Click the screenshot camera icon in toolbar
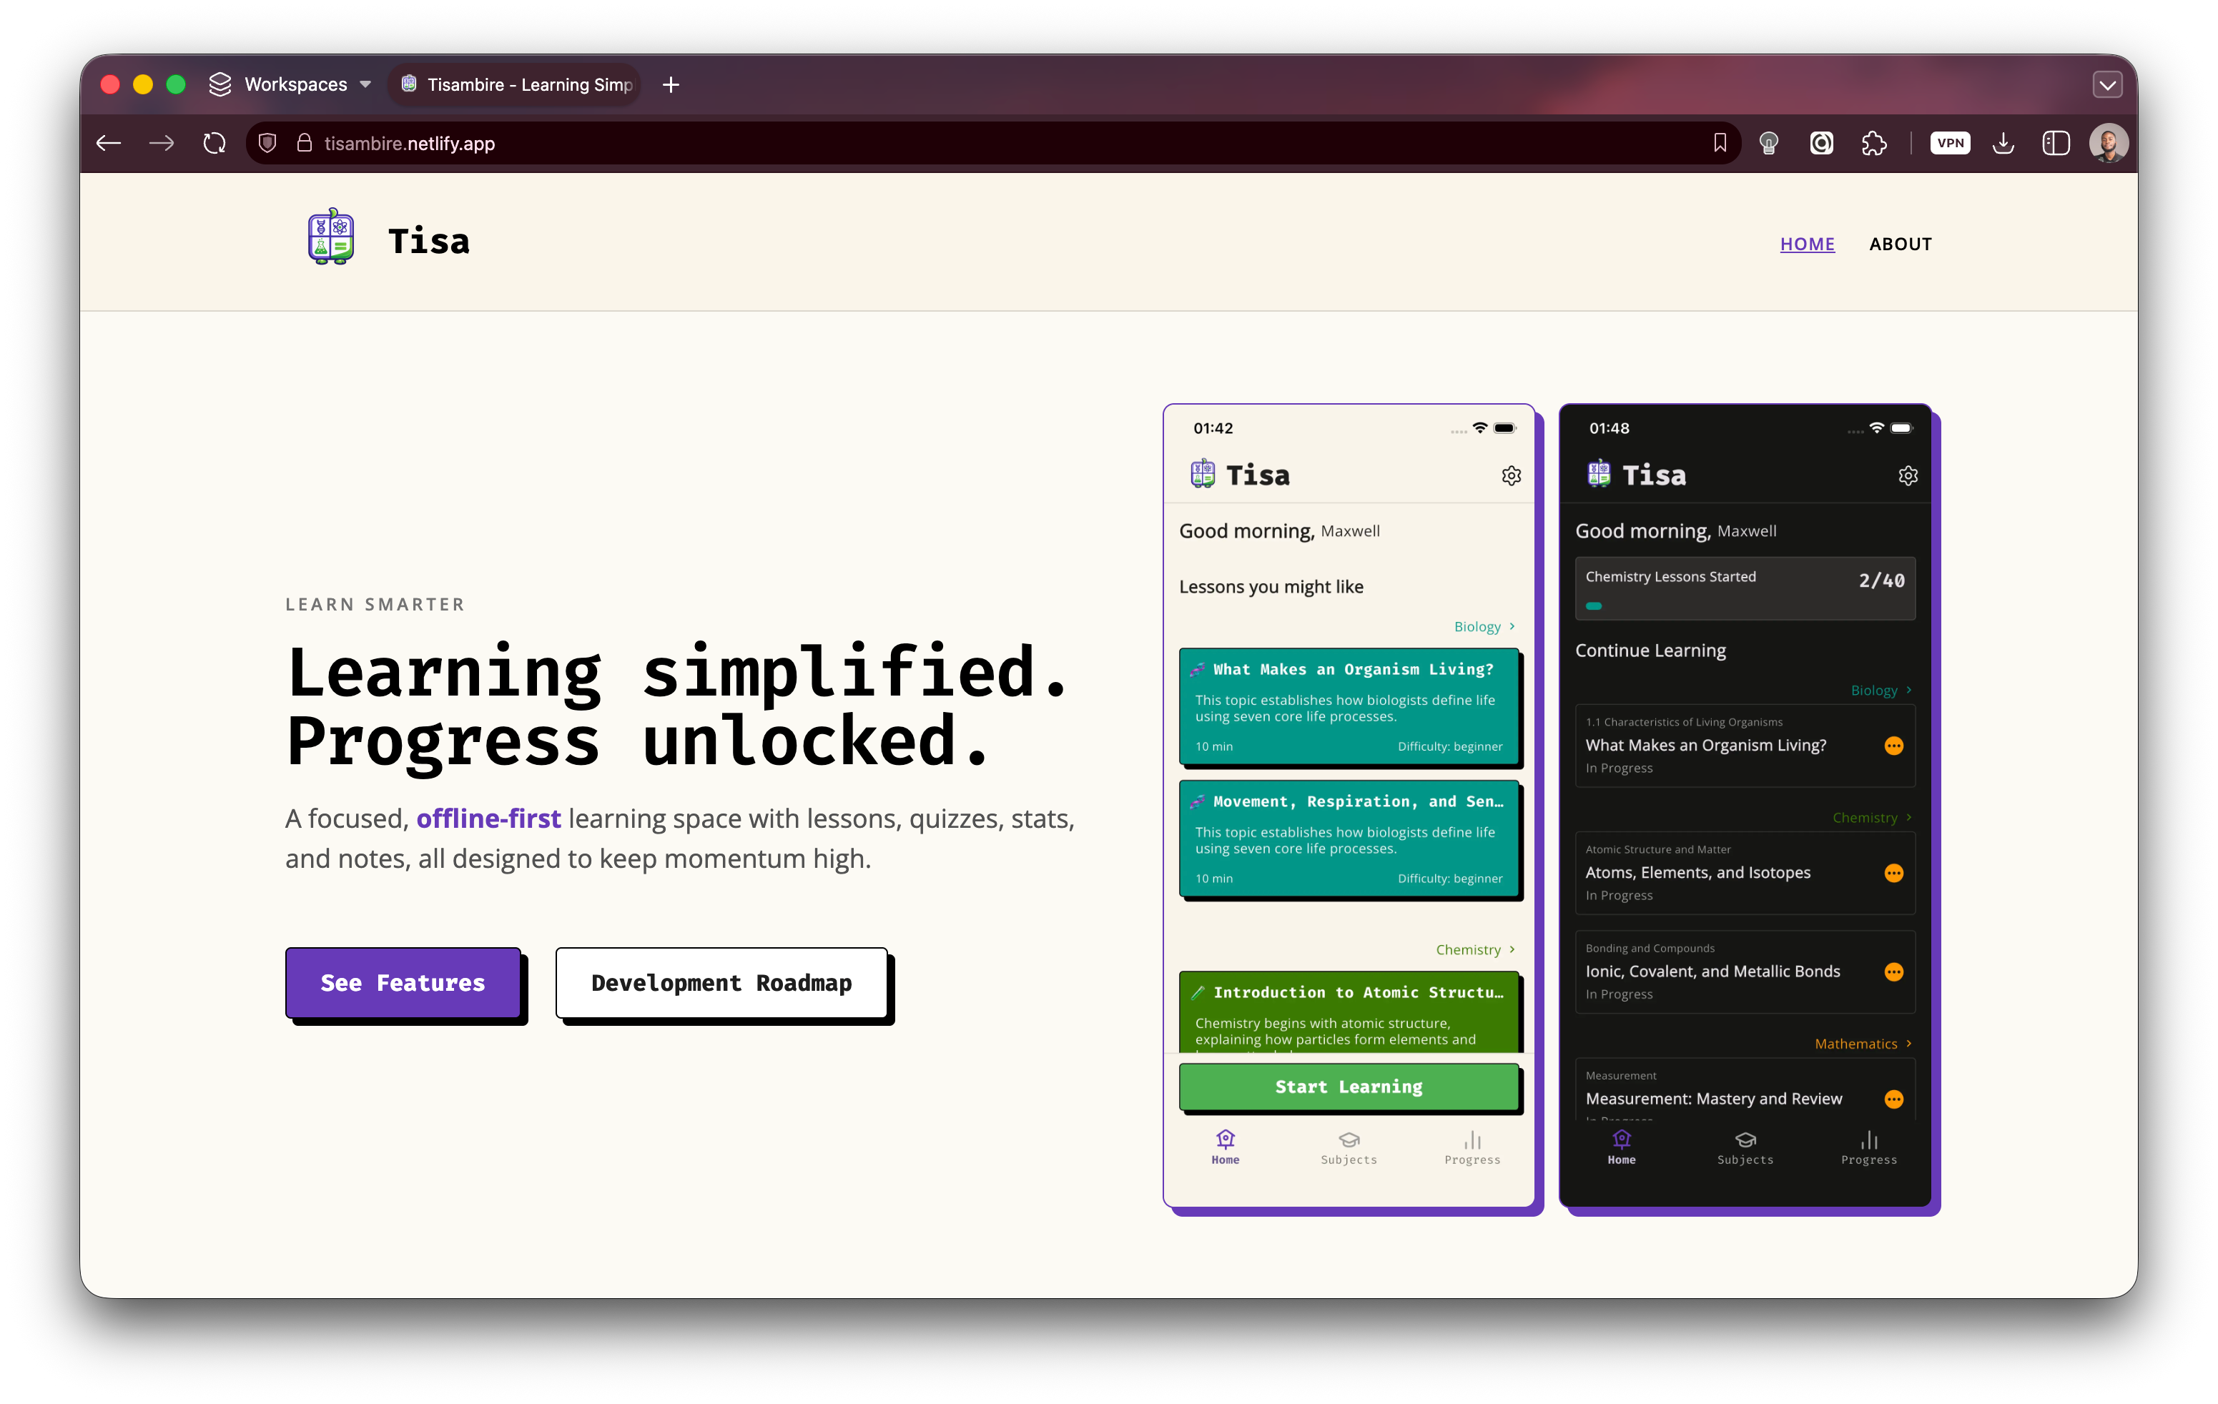The height and width of the screenshot is (1404, 2218). (1821, 144)
